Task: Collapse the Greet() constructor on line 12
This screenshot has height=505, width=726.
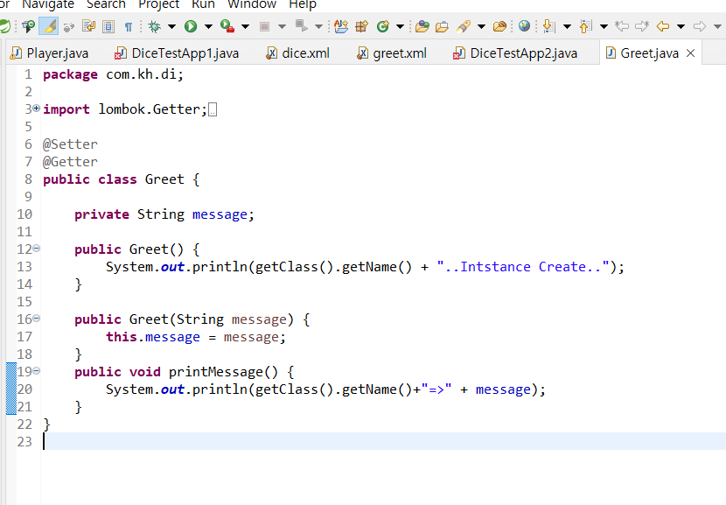Action: [36, 249]
